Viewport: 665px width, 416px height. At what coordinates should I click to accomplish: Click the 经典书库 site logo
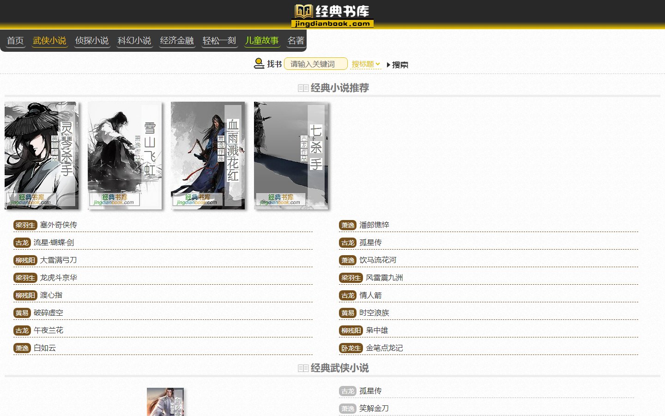(332, 16)
